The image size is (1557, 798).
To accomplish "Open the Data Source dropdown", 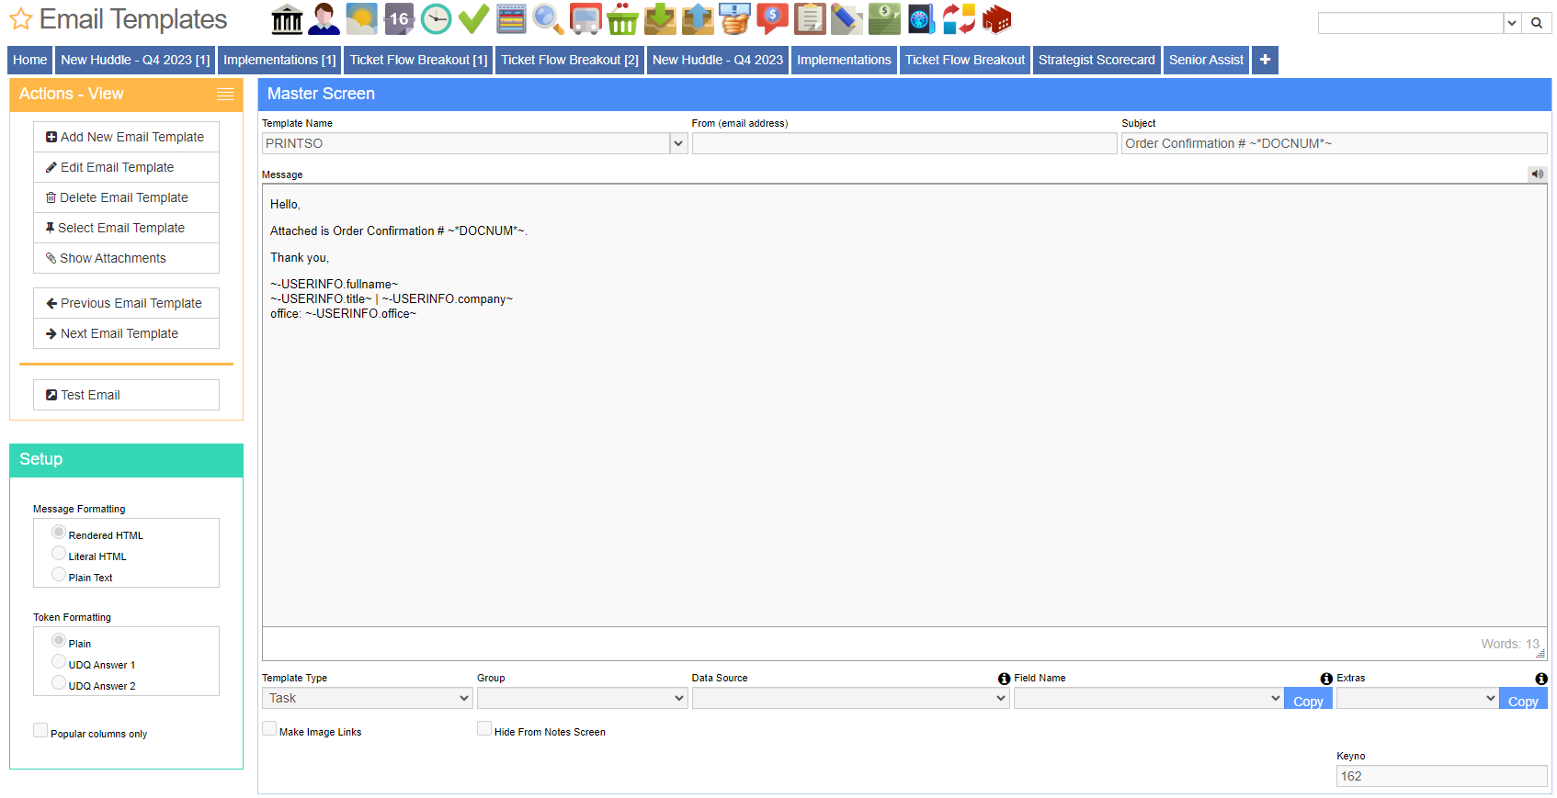I will tap(851, 698).
